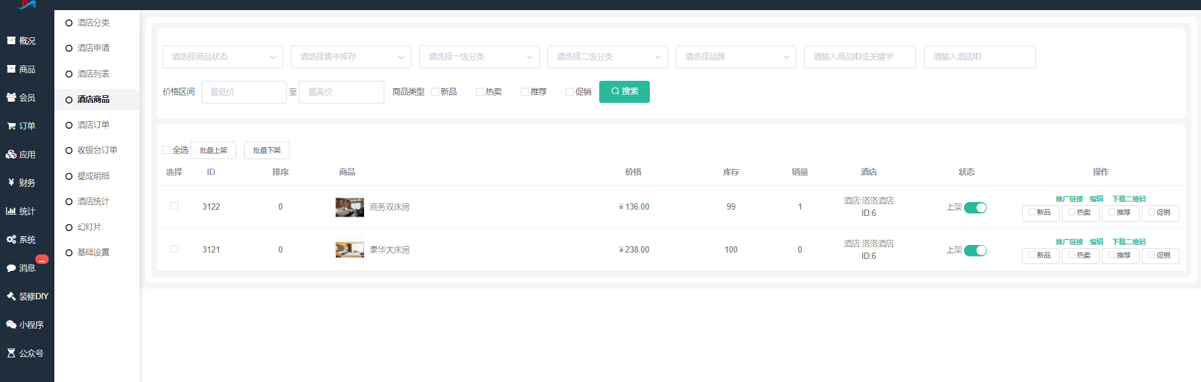Screen dimensions: 1201x382
Task: Click the 财务 yen icon in sidebar
Action: (x=11, y=182)
